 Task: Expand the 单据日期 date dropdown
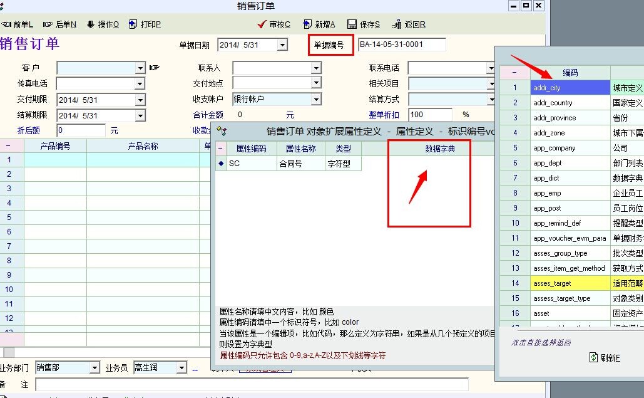pos(282,45)
